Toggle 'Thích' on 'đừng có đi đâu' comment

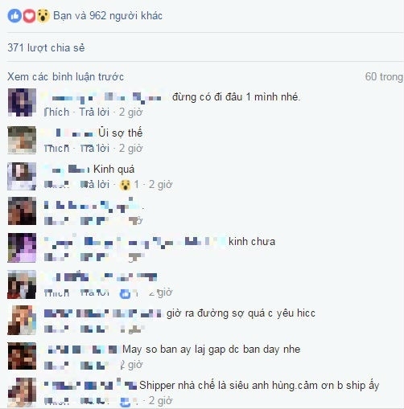(56, 112)
